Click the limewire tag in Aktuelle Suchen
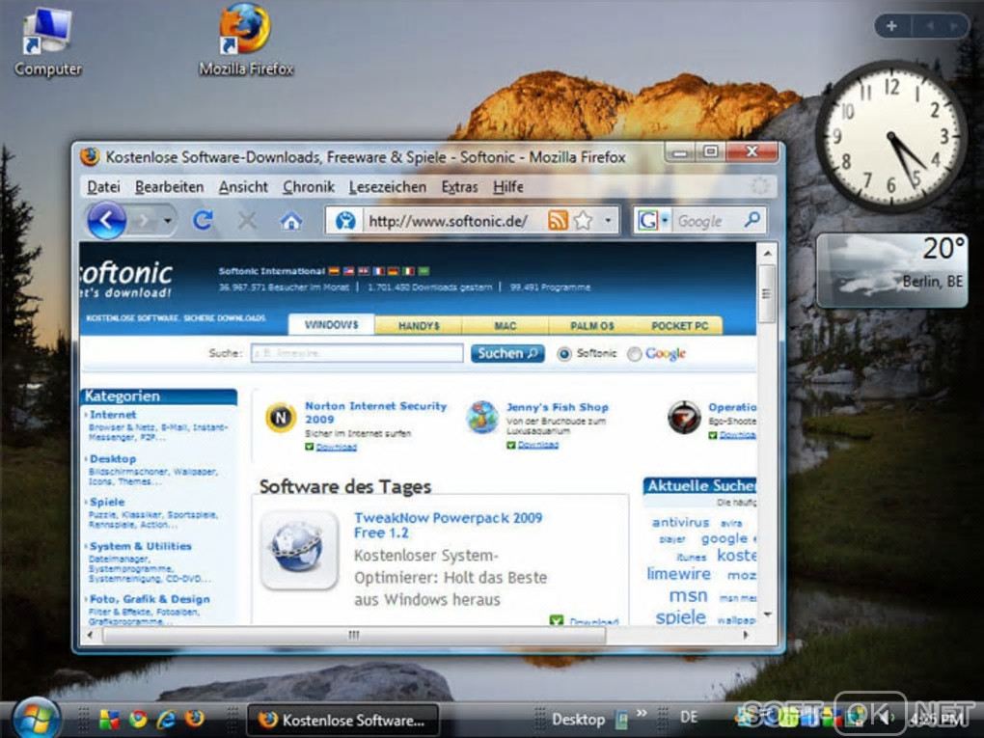The height and width of the screenshot is (738, 984). click(678, 574)
